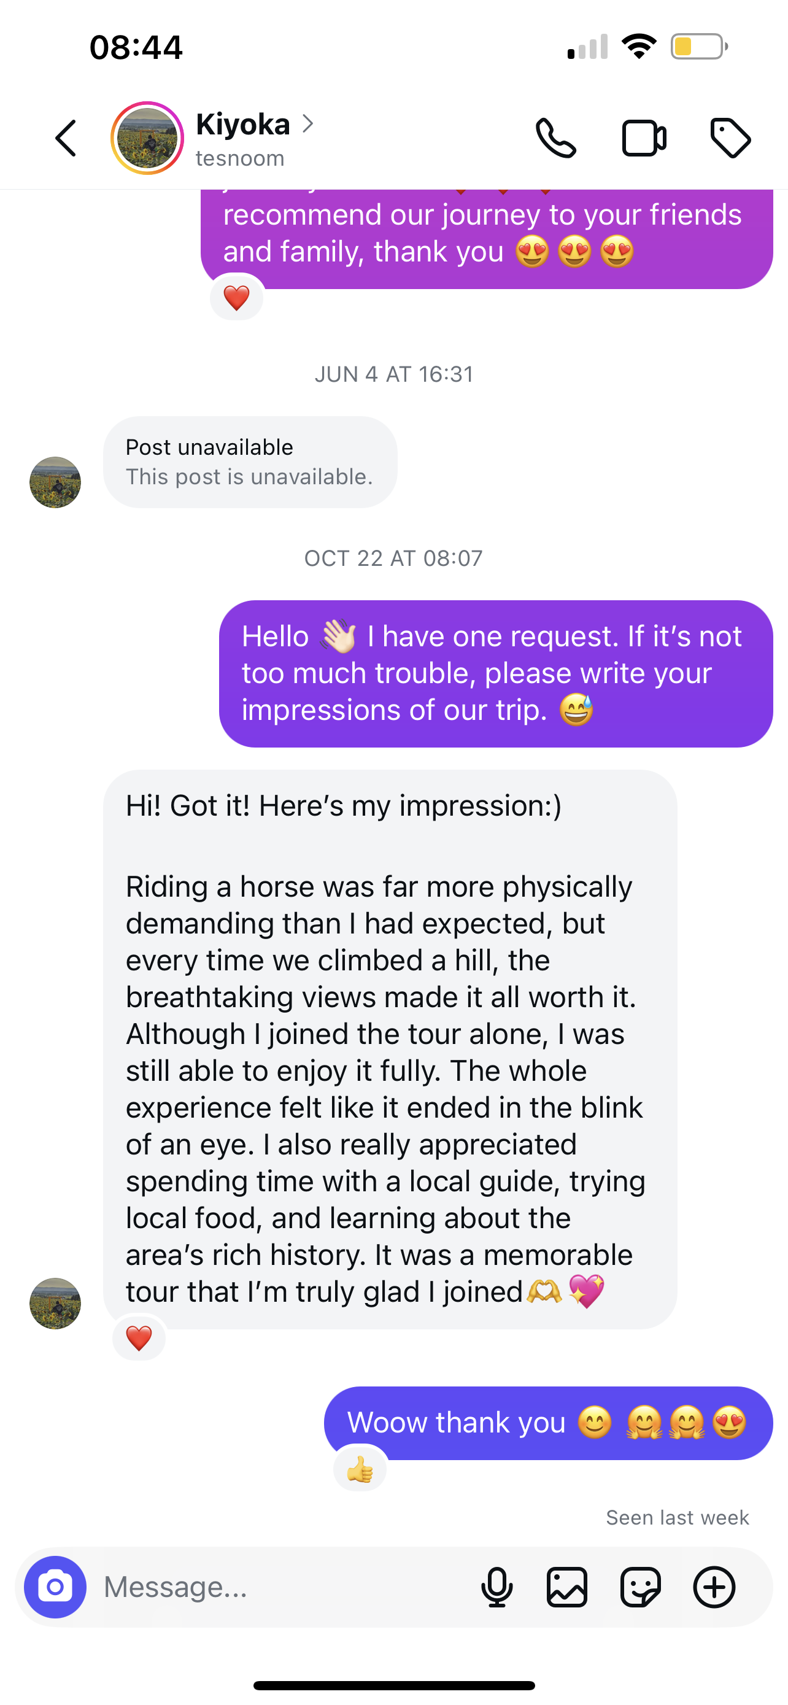Open the camera from message bar

pyautogui.click(x=55, y=1587)
